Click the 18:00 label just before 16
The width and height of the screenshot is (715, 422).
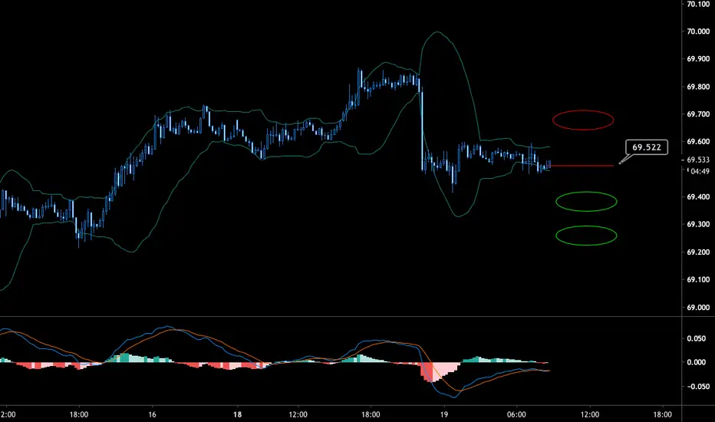(79, 414)
